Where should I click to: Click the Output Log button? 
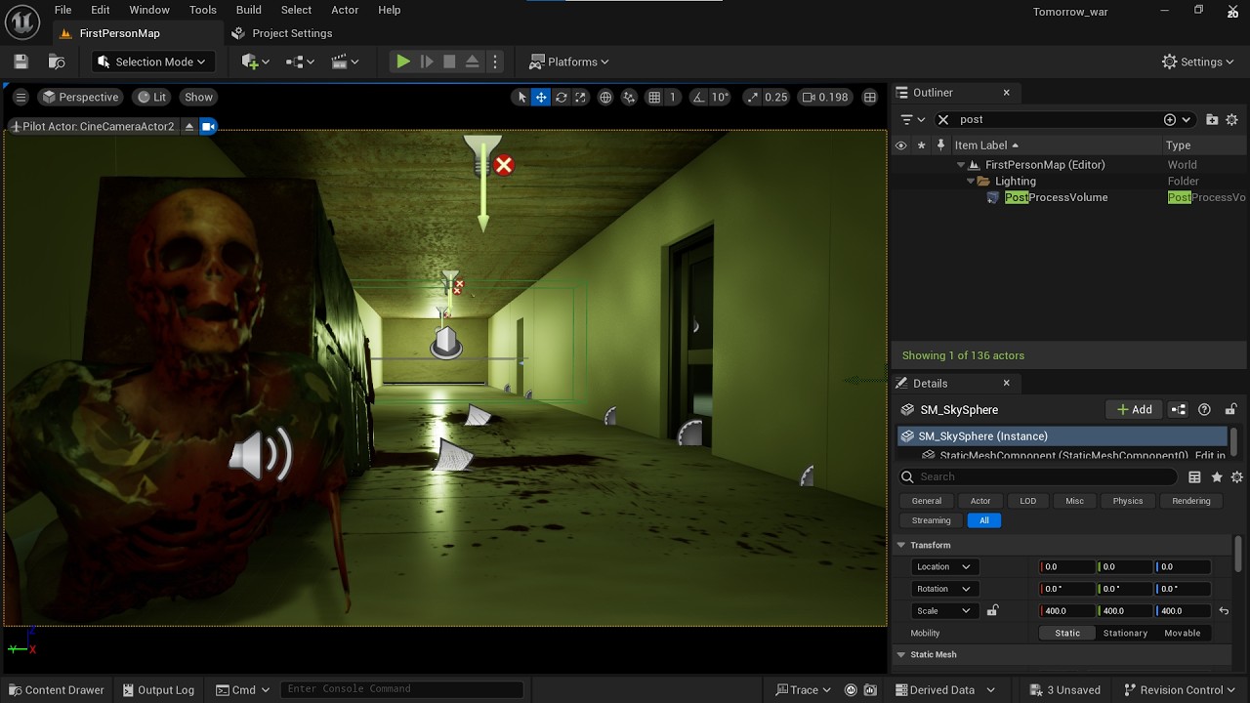(x=159, y=689)
